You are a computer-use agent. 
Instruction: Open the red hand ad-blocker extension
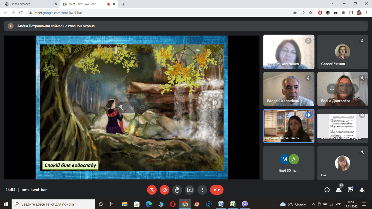coord(320,13)
